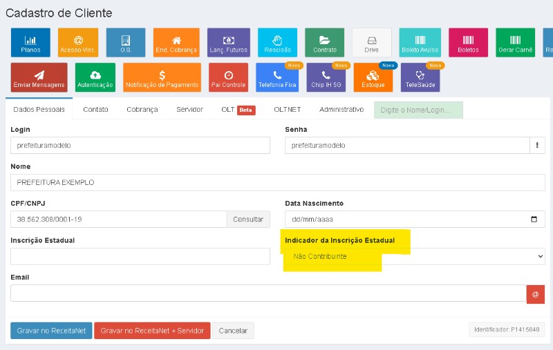Switch to the Contato tab

point(95,109)
